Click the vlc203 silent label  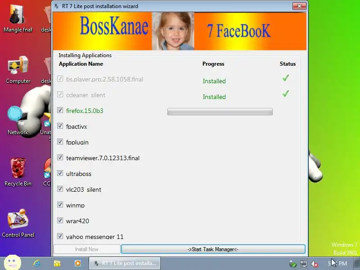84,189
